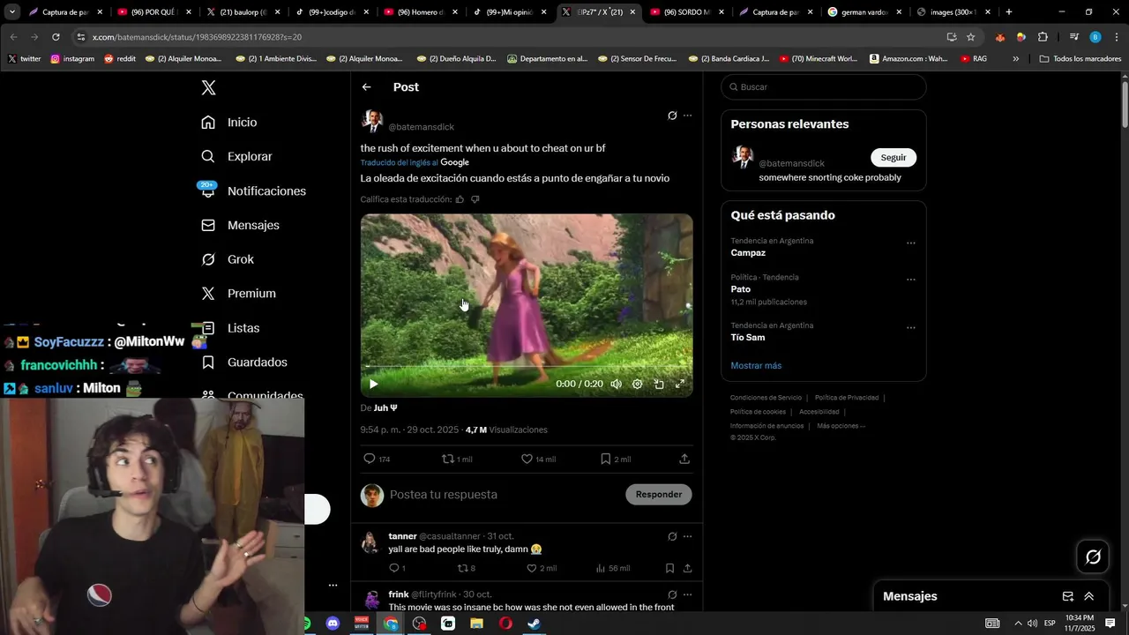Open video settings gear
The height and width of the screenshot is (635, 1129).
(x=637, y=384)
